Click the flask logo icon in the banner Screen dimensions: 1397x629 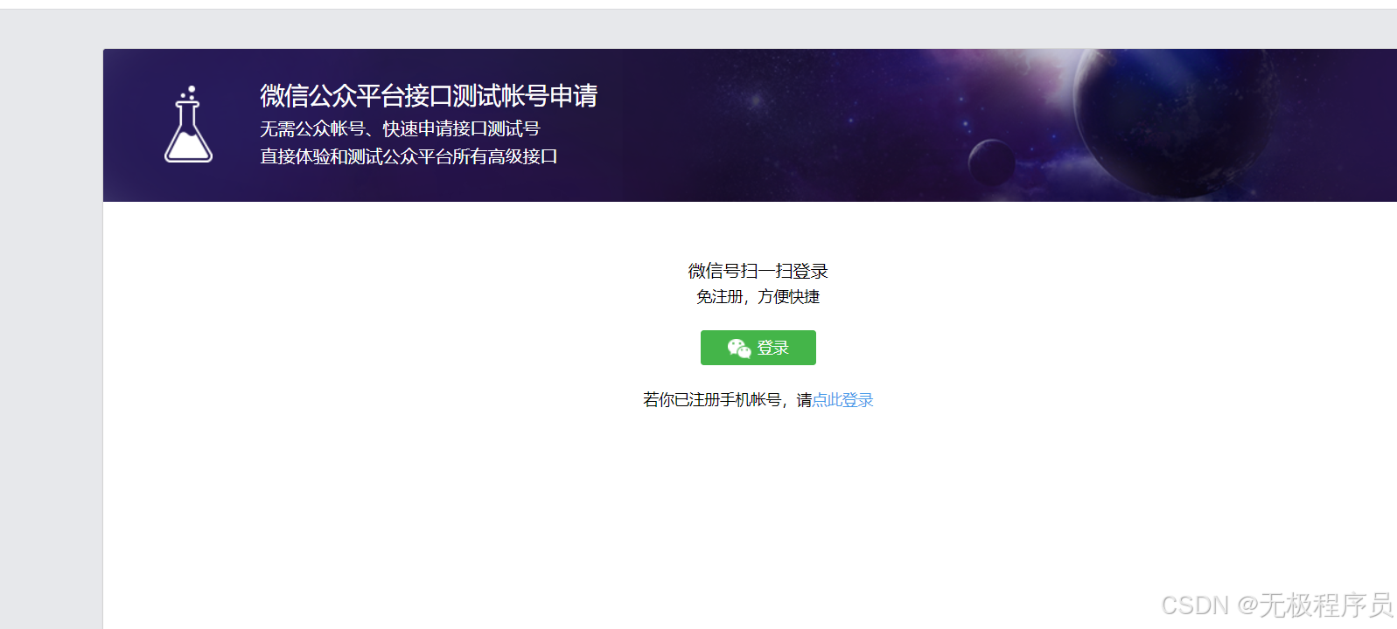pos(188,124)
